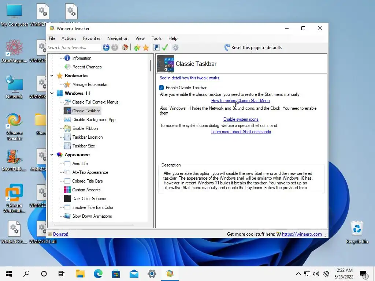Open Learn more about Shell commands link

241,132
